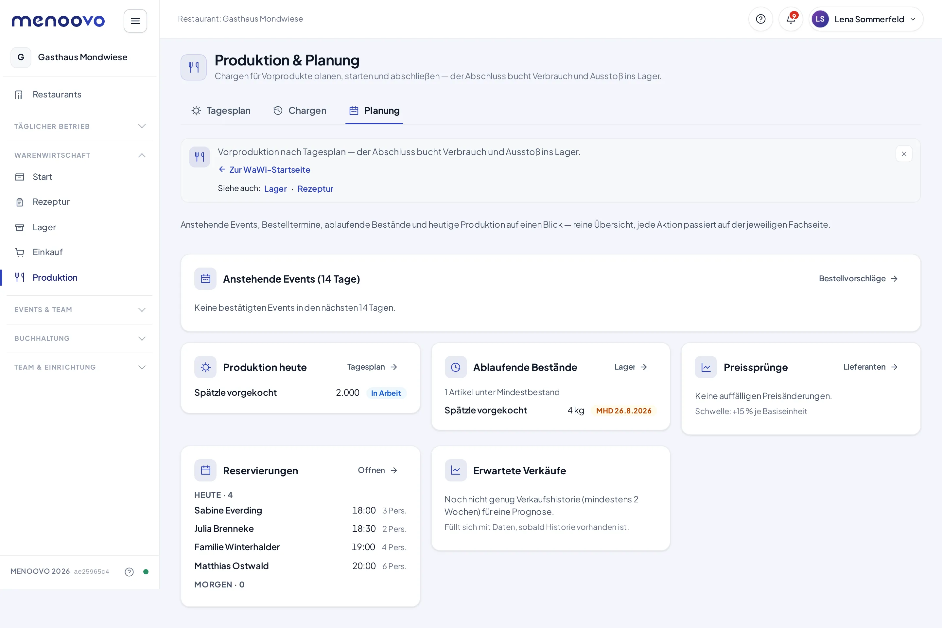Click the chart icon of Erwartete Verkäufe card
Image resolution: width=942 pixels, height=628 pixels.
click(x=455, y=470)
